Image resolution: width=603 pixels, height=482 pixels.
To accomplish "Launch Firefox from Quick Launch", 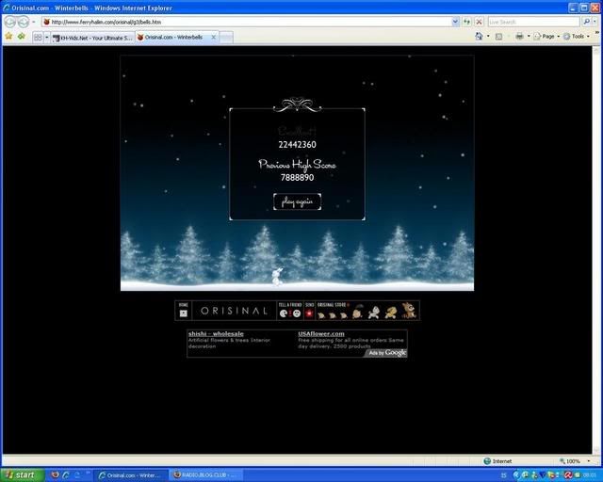I will pos(55,475).
